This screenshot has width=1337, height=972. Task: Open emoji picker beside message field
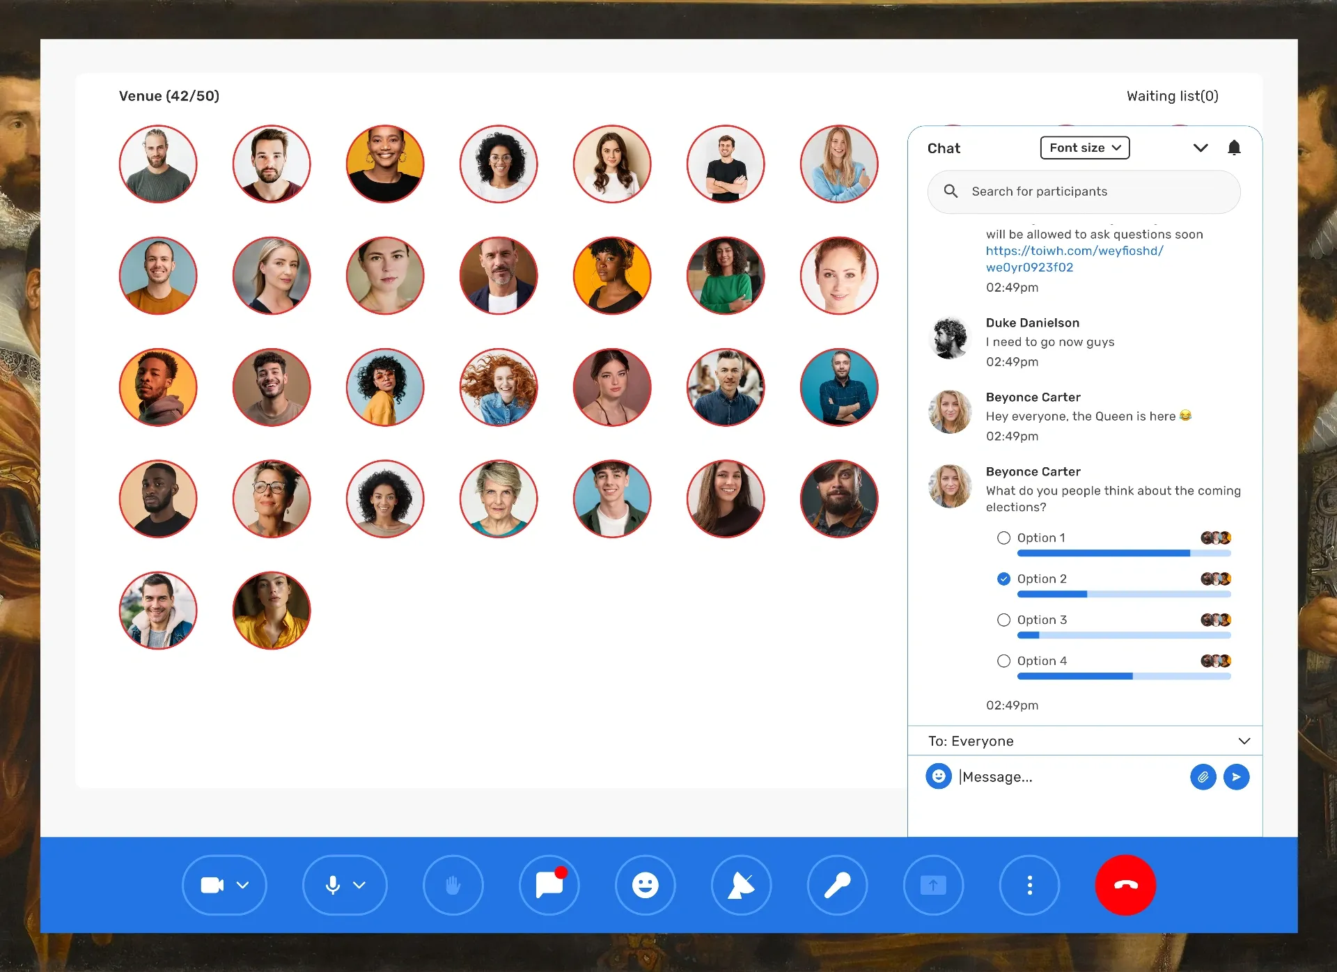tap(939, 776)
